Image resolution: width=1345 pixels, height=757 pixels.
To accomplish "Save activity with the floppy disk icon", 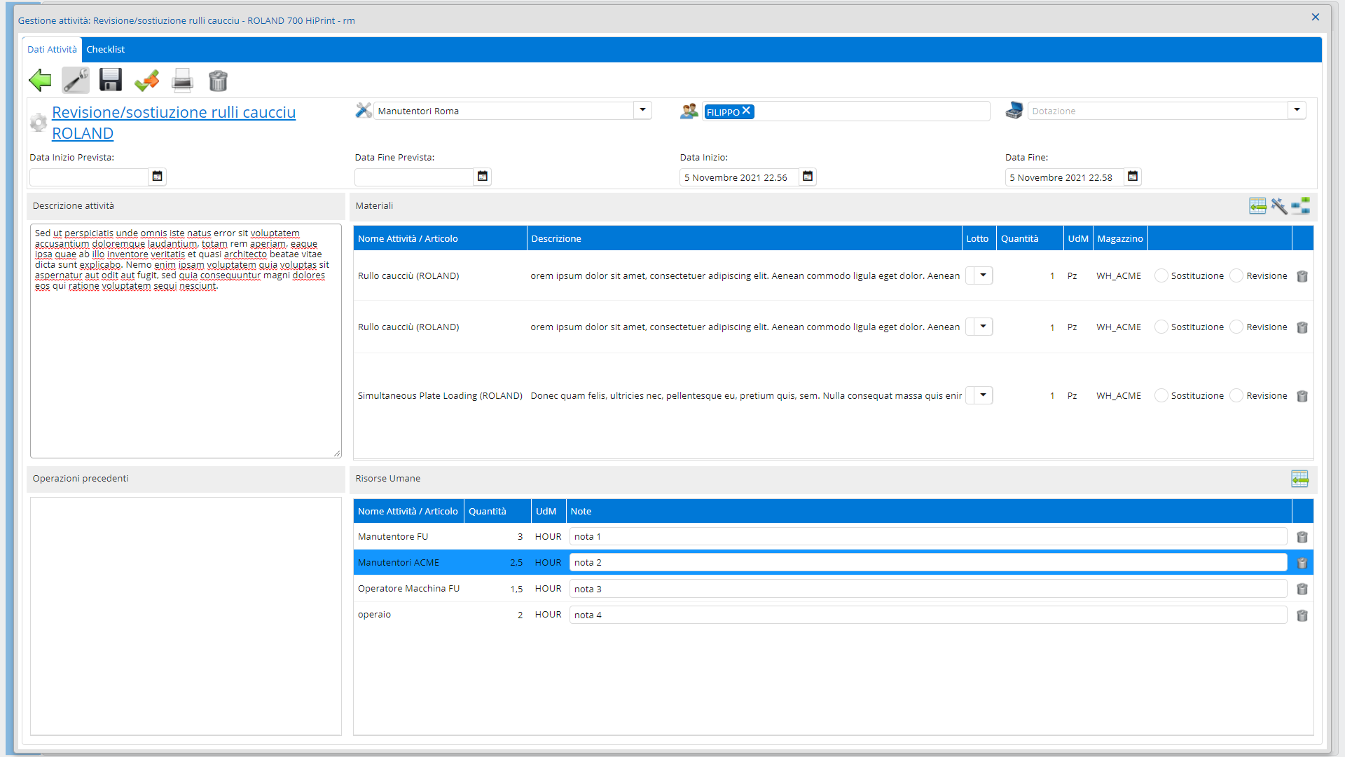I will pyautogui.click(x=111, y=81).
